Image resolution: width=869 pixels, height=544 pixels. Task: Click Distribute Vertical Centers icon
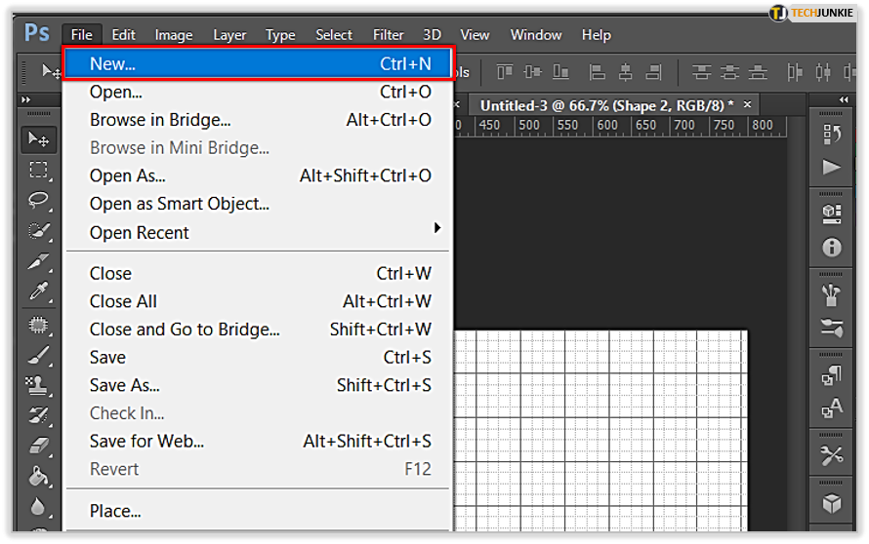729,72
